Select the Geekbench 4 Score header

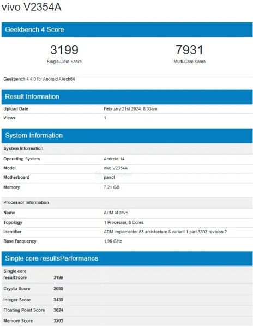[x=127, y=29]
